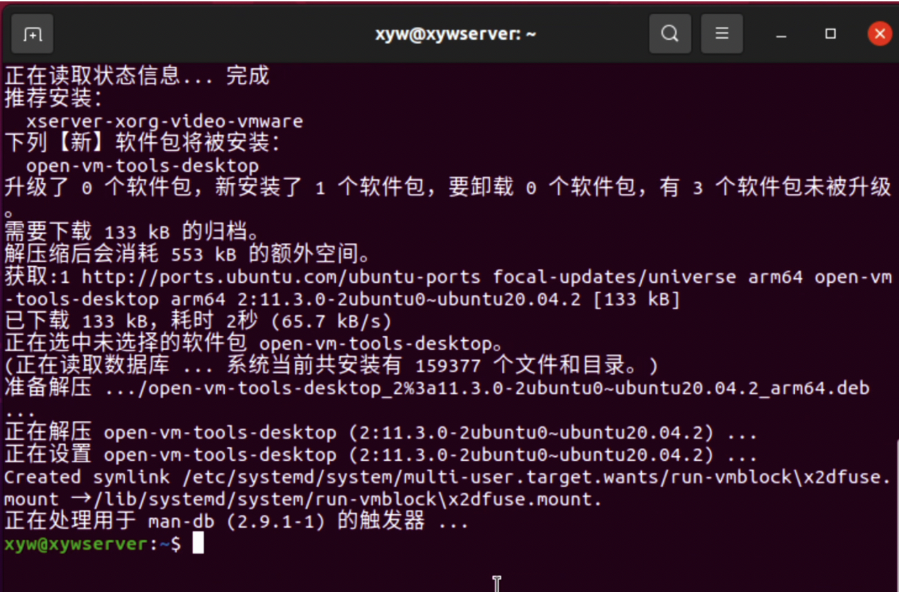Click the line 已下载 133 kB, 耗时 2秒
899x592 pixels.
tap(199, 321)
